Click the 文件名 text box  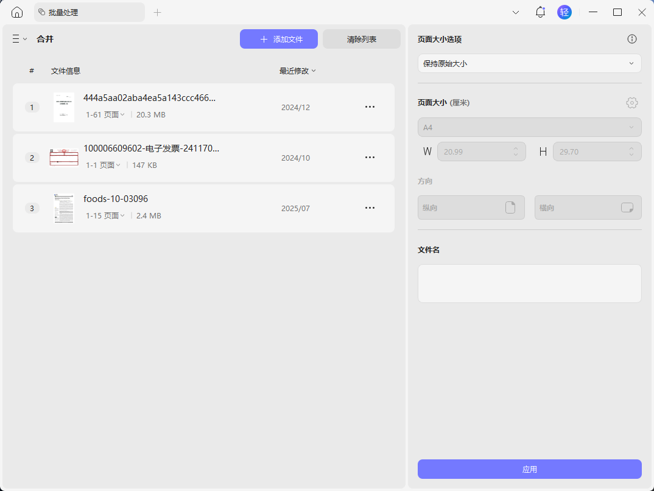coord(529,284)
